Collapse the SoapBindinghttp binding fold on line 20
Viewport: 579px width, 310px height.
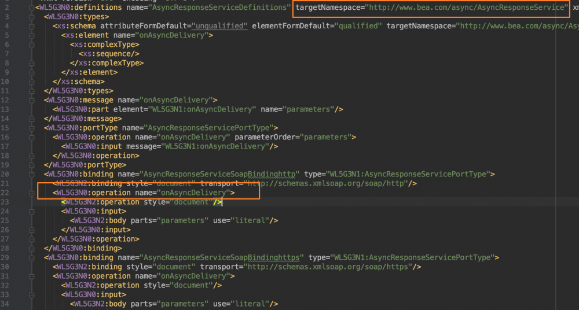(x=32, y=174)
